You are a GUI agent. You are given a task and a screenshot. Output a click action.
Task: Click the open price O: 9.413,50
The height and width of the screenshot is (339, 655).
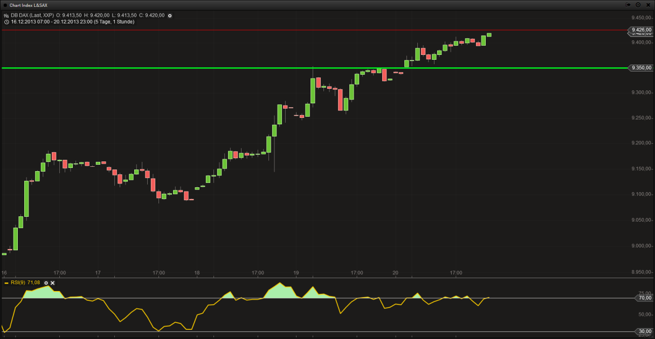pyautogui.click(x=69, y=16)
